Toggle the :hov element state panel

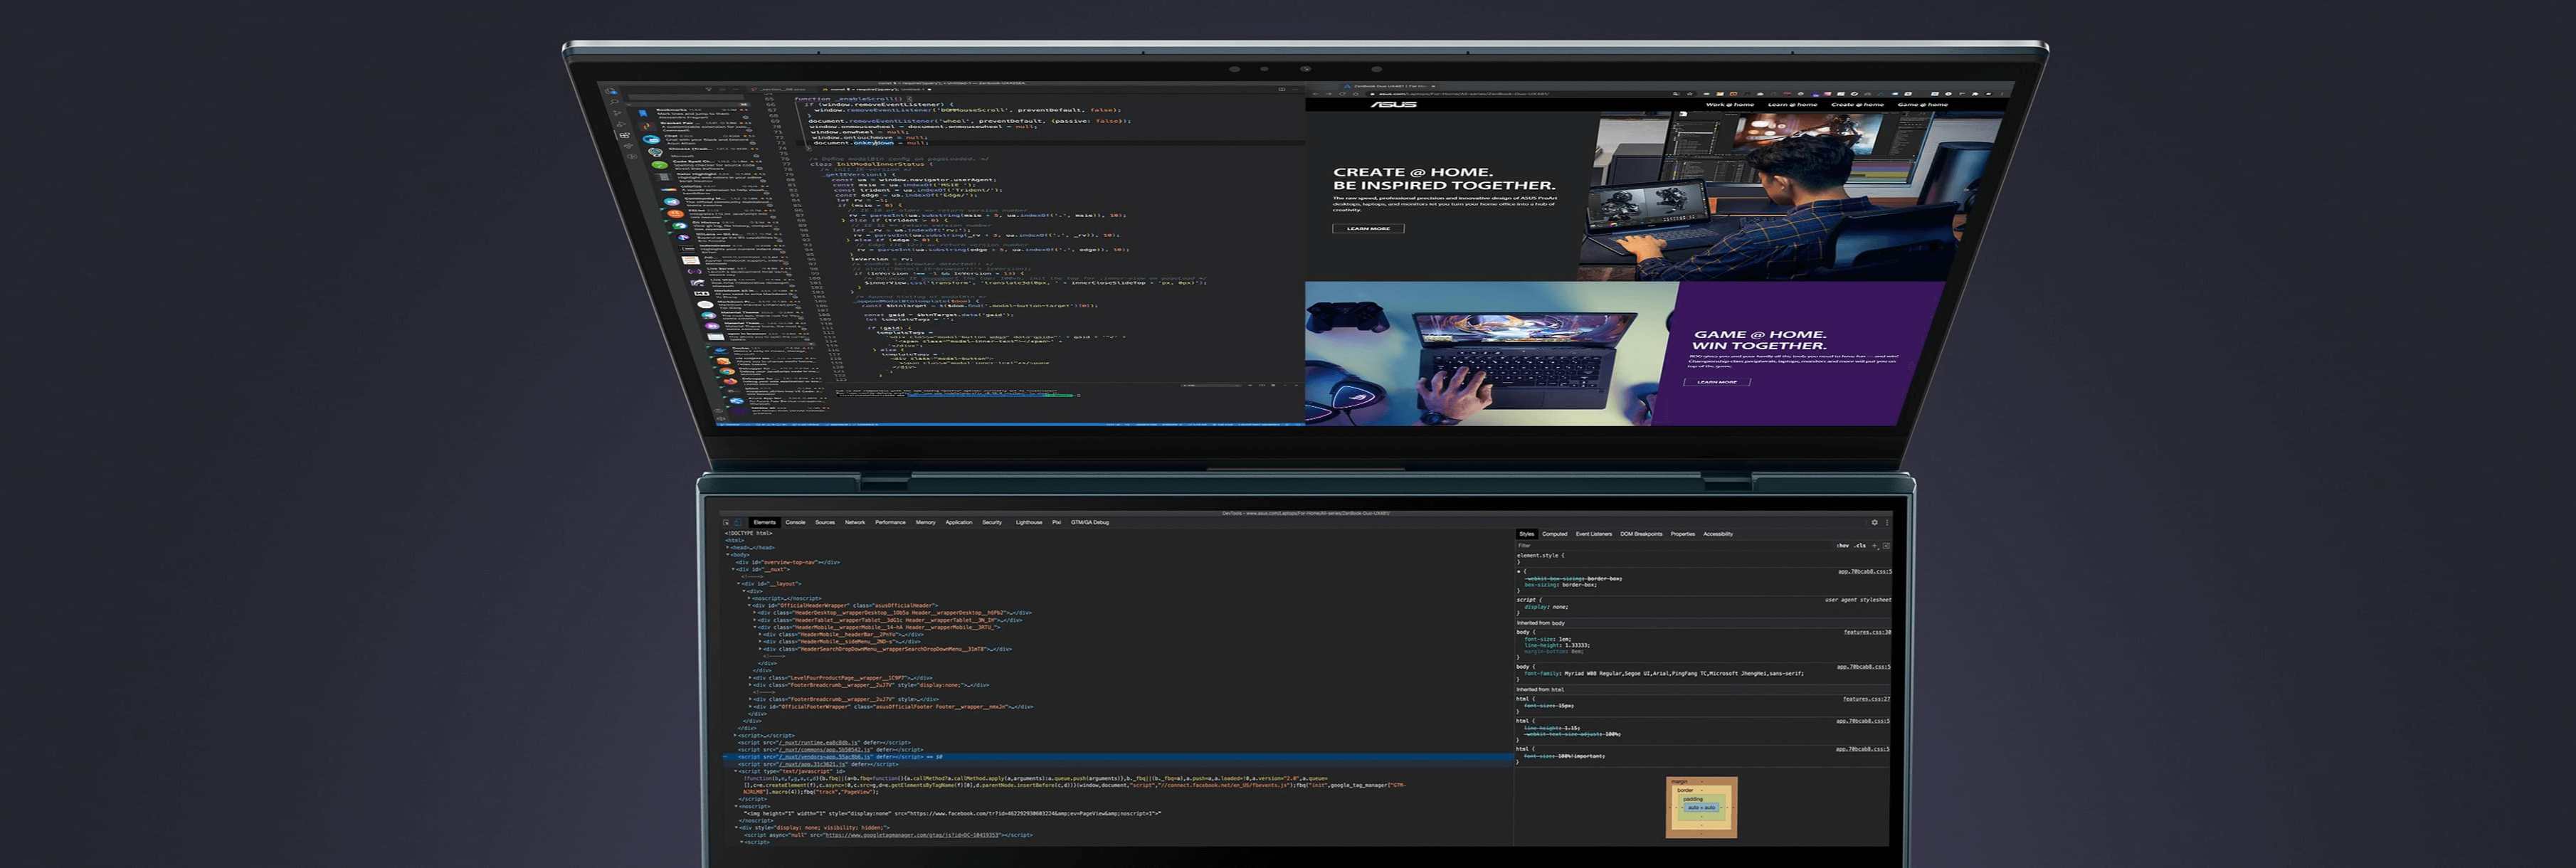click(x=1843, y=546)
